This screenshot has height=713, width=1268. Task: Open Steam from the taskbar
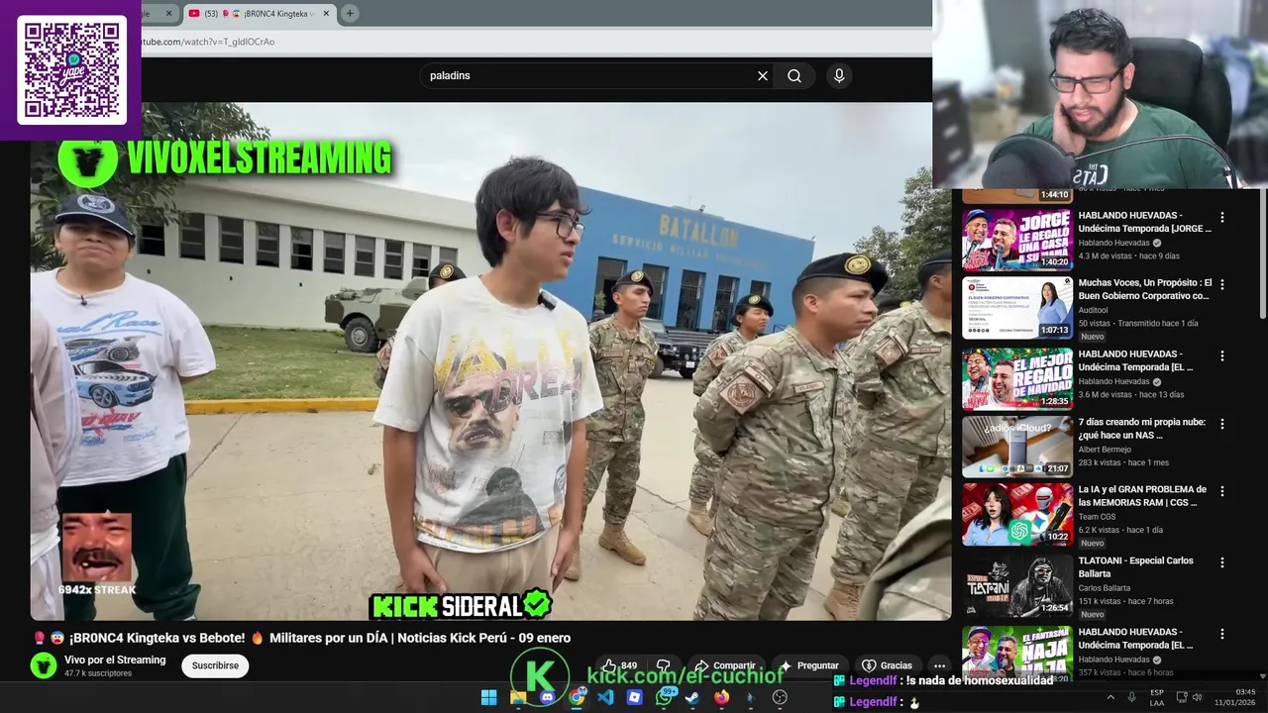[x=692, y=697]
